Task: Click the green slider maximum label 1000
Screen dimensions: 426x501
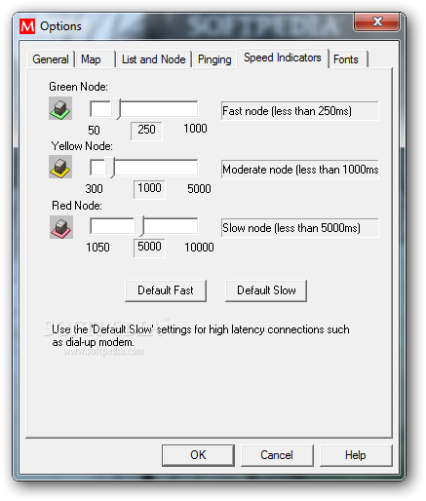Action: tap(195, 129)
